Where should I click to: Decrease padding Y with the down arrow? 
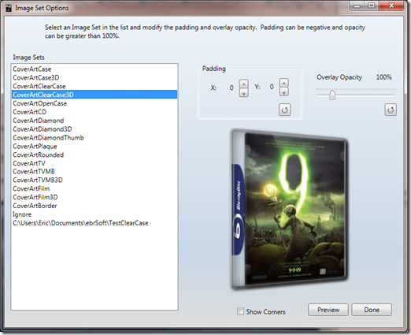[284, 91]
